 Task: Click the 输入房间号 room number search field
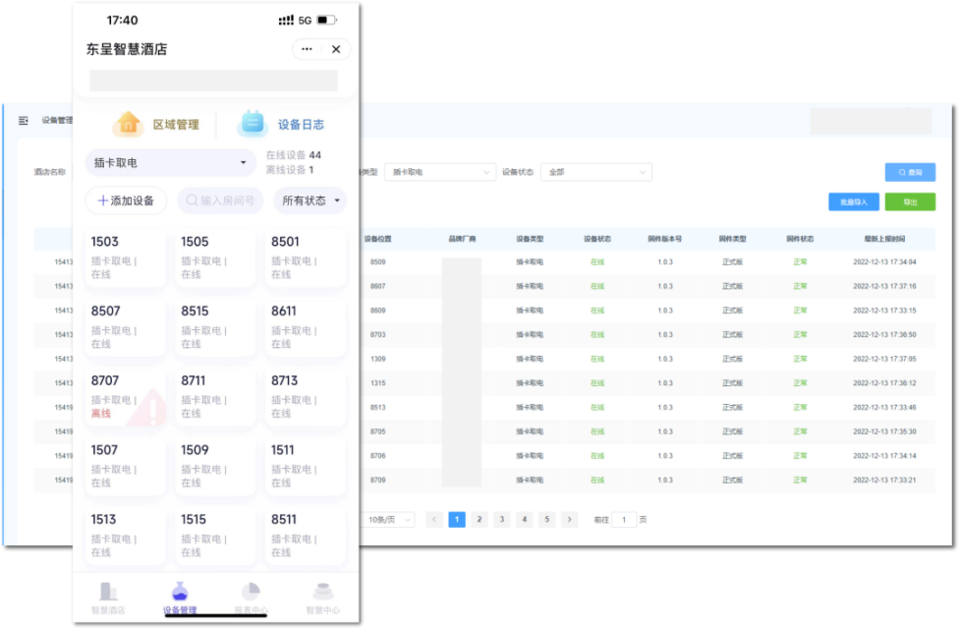click(221, 200)
